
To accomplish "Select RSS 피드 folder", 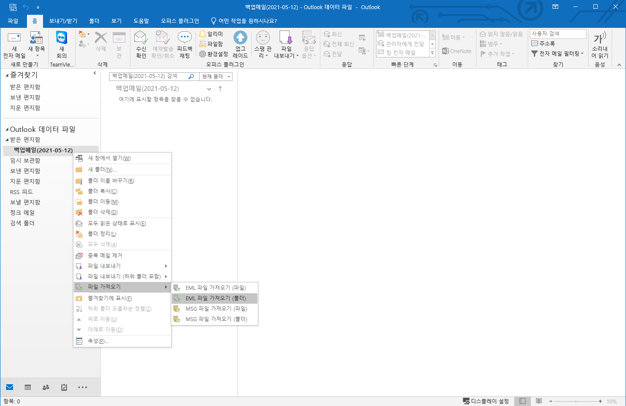I will pos(22,192).
